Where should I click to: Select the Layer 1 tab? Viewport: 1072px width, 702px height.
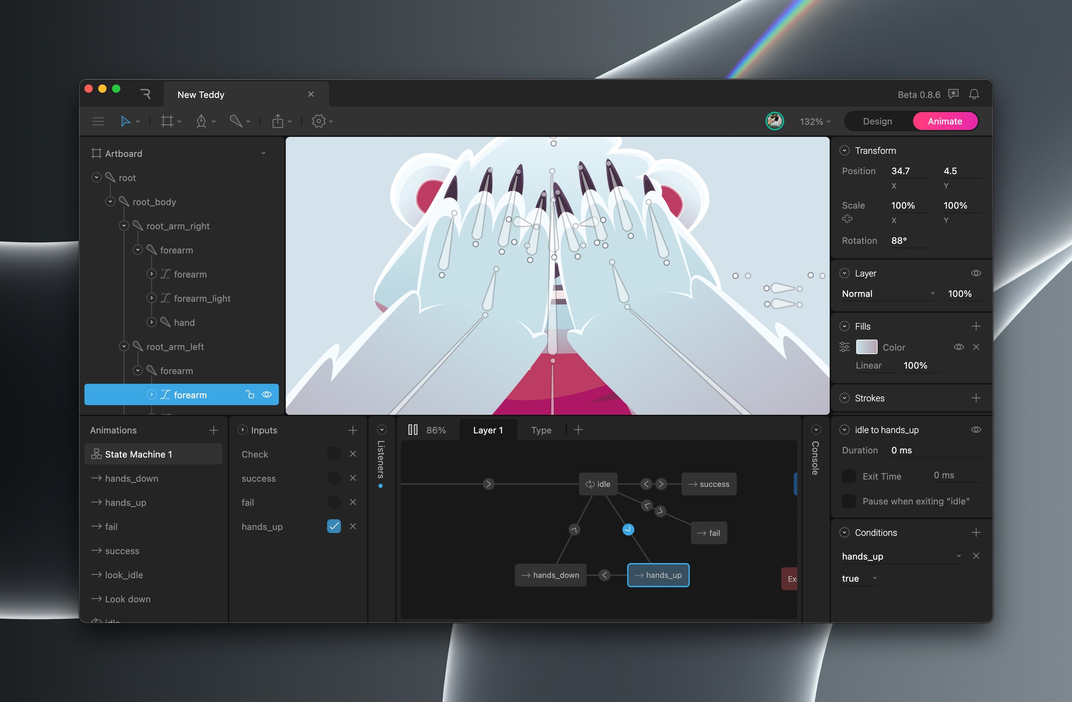487,430
